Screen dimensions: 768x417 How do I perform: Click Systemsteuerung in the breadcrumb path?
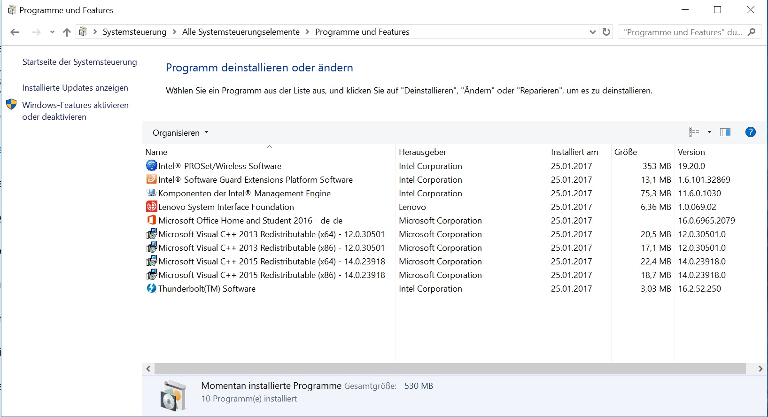tap(134, 32)
